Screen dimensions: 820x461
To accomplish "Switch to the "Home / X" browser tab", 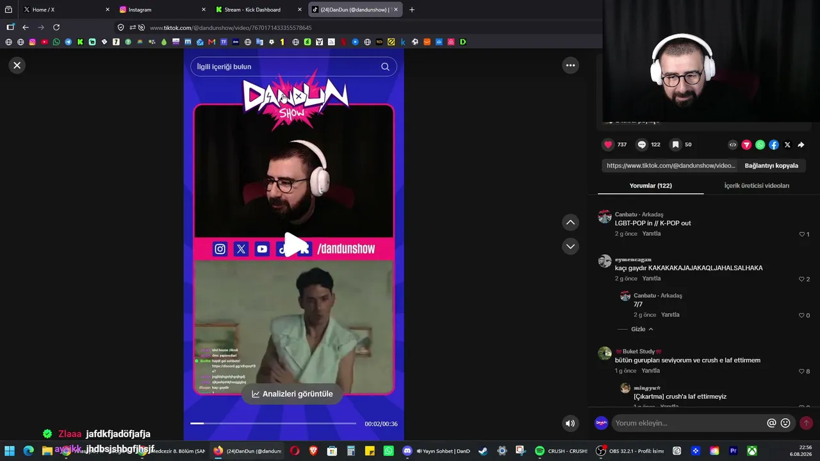I will 66,10.
